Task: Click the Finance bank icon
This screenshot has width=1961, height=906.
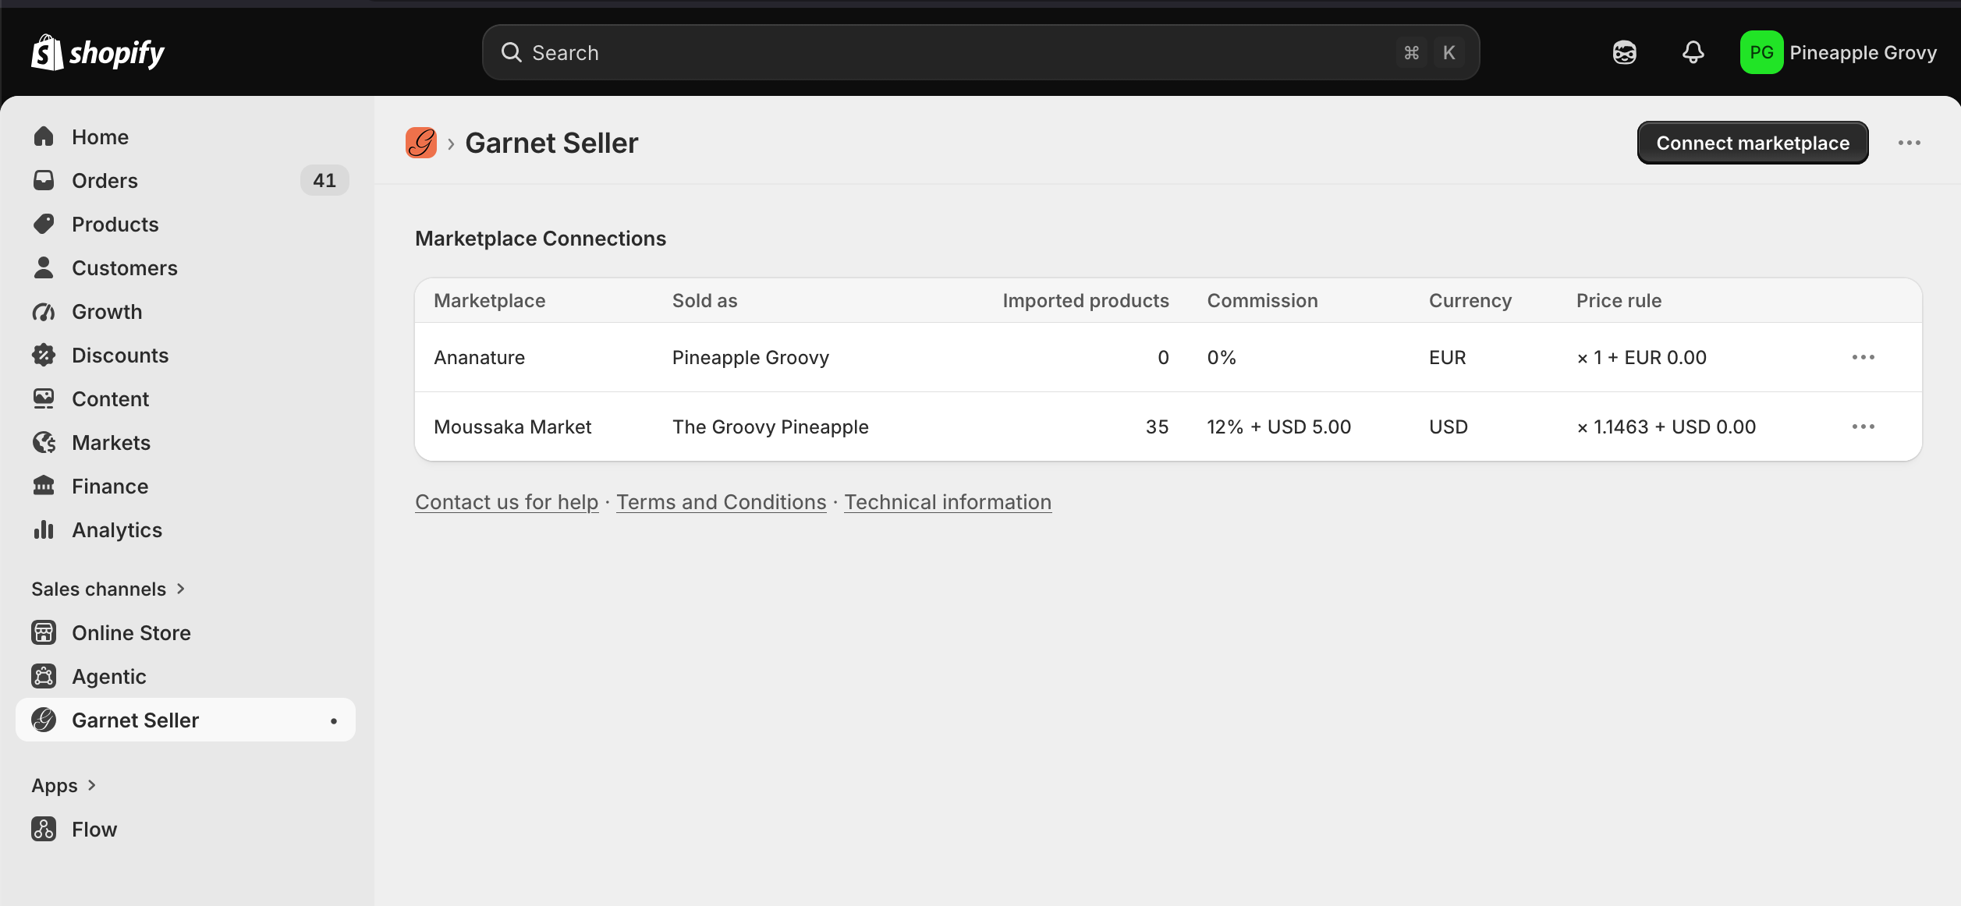Action: [44, 486]
